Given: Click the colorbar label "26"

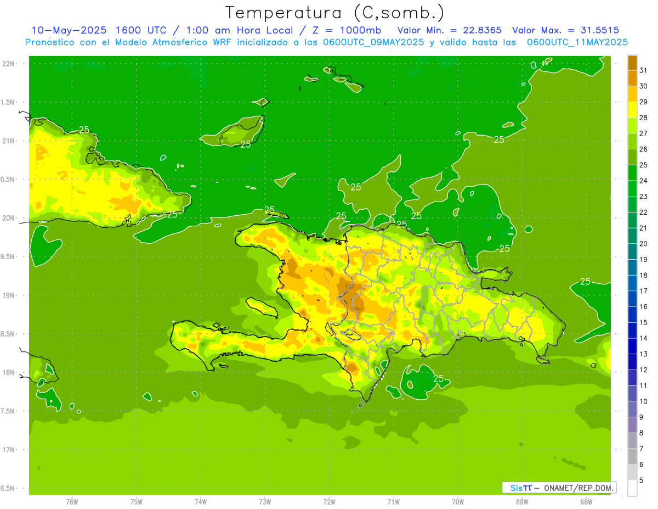Looking at the screenshot, I should [x=644, y=149].
